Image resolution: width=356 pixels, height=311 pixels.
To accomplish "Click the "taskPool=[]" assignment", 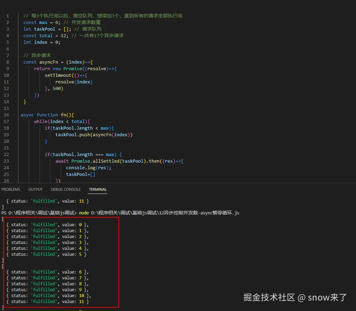I will click(x=81, y=174).
